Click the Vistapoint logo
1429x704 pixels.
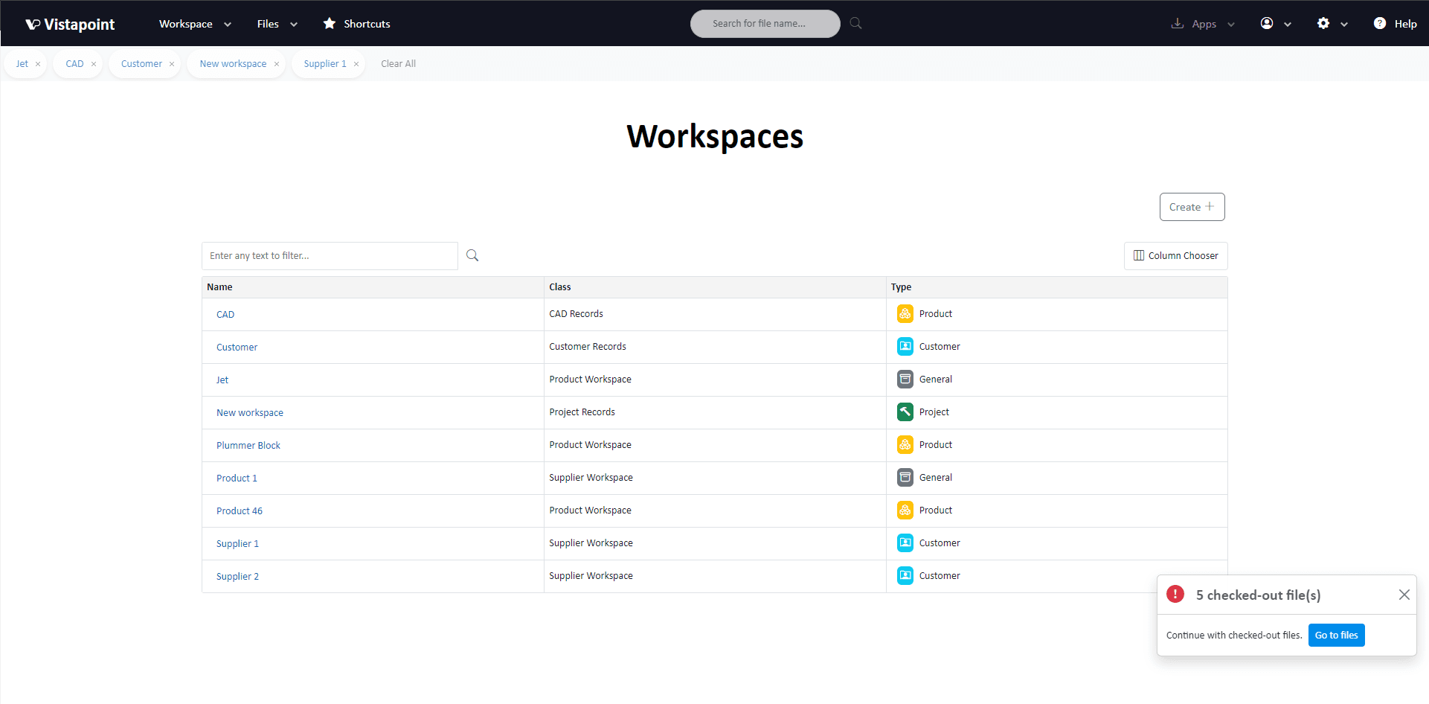(70, 24)
